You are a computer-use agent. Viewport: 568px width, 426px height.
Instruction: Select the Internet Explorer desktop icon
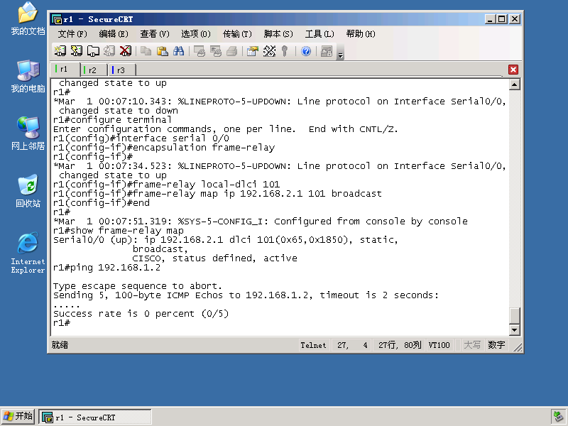(28, 253)
